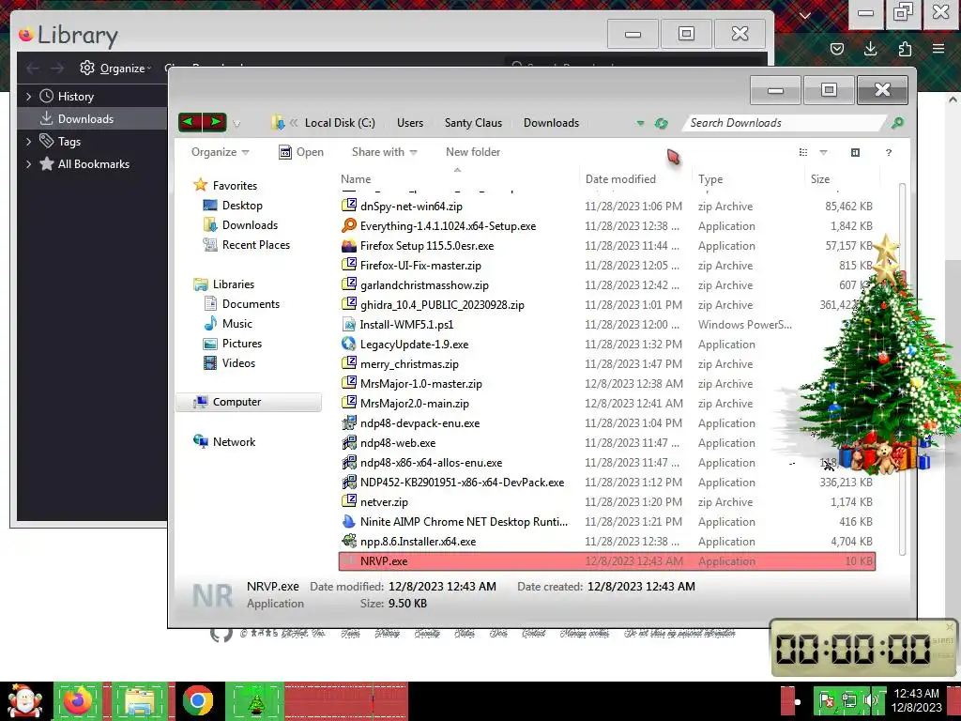Image resolution: width=961 pixels, height=721 pixels.
Task: Click Everything setup magnifier file icon
Action: tap(349, 225)
